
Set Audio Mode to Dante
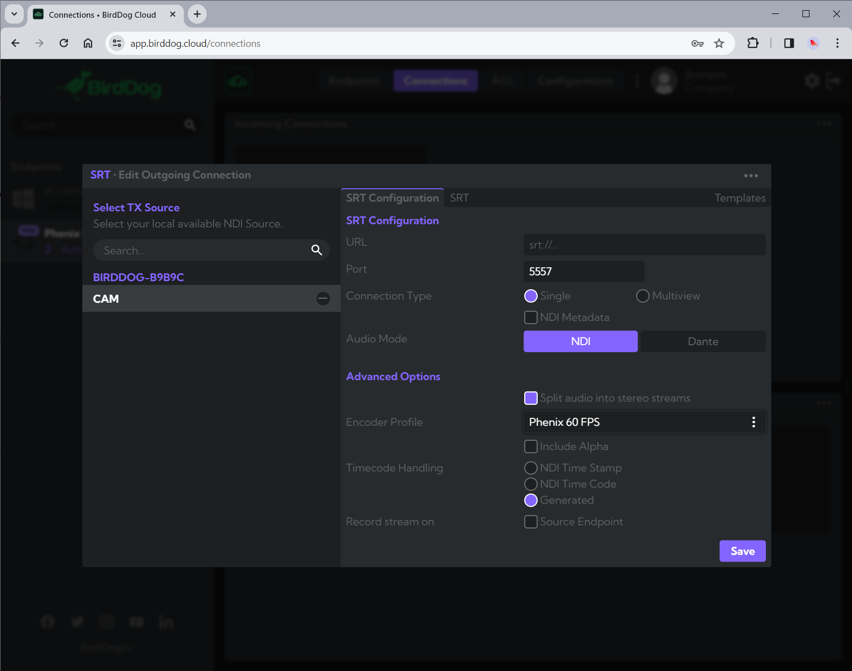pyautogui.click(x=703, y=341)
